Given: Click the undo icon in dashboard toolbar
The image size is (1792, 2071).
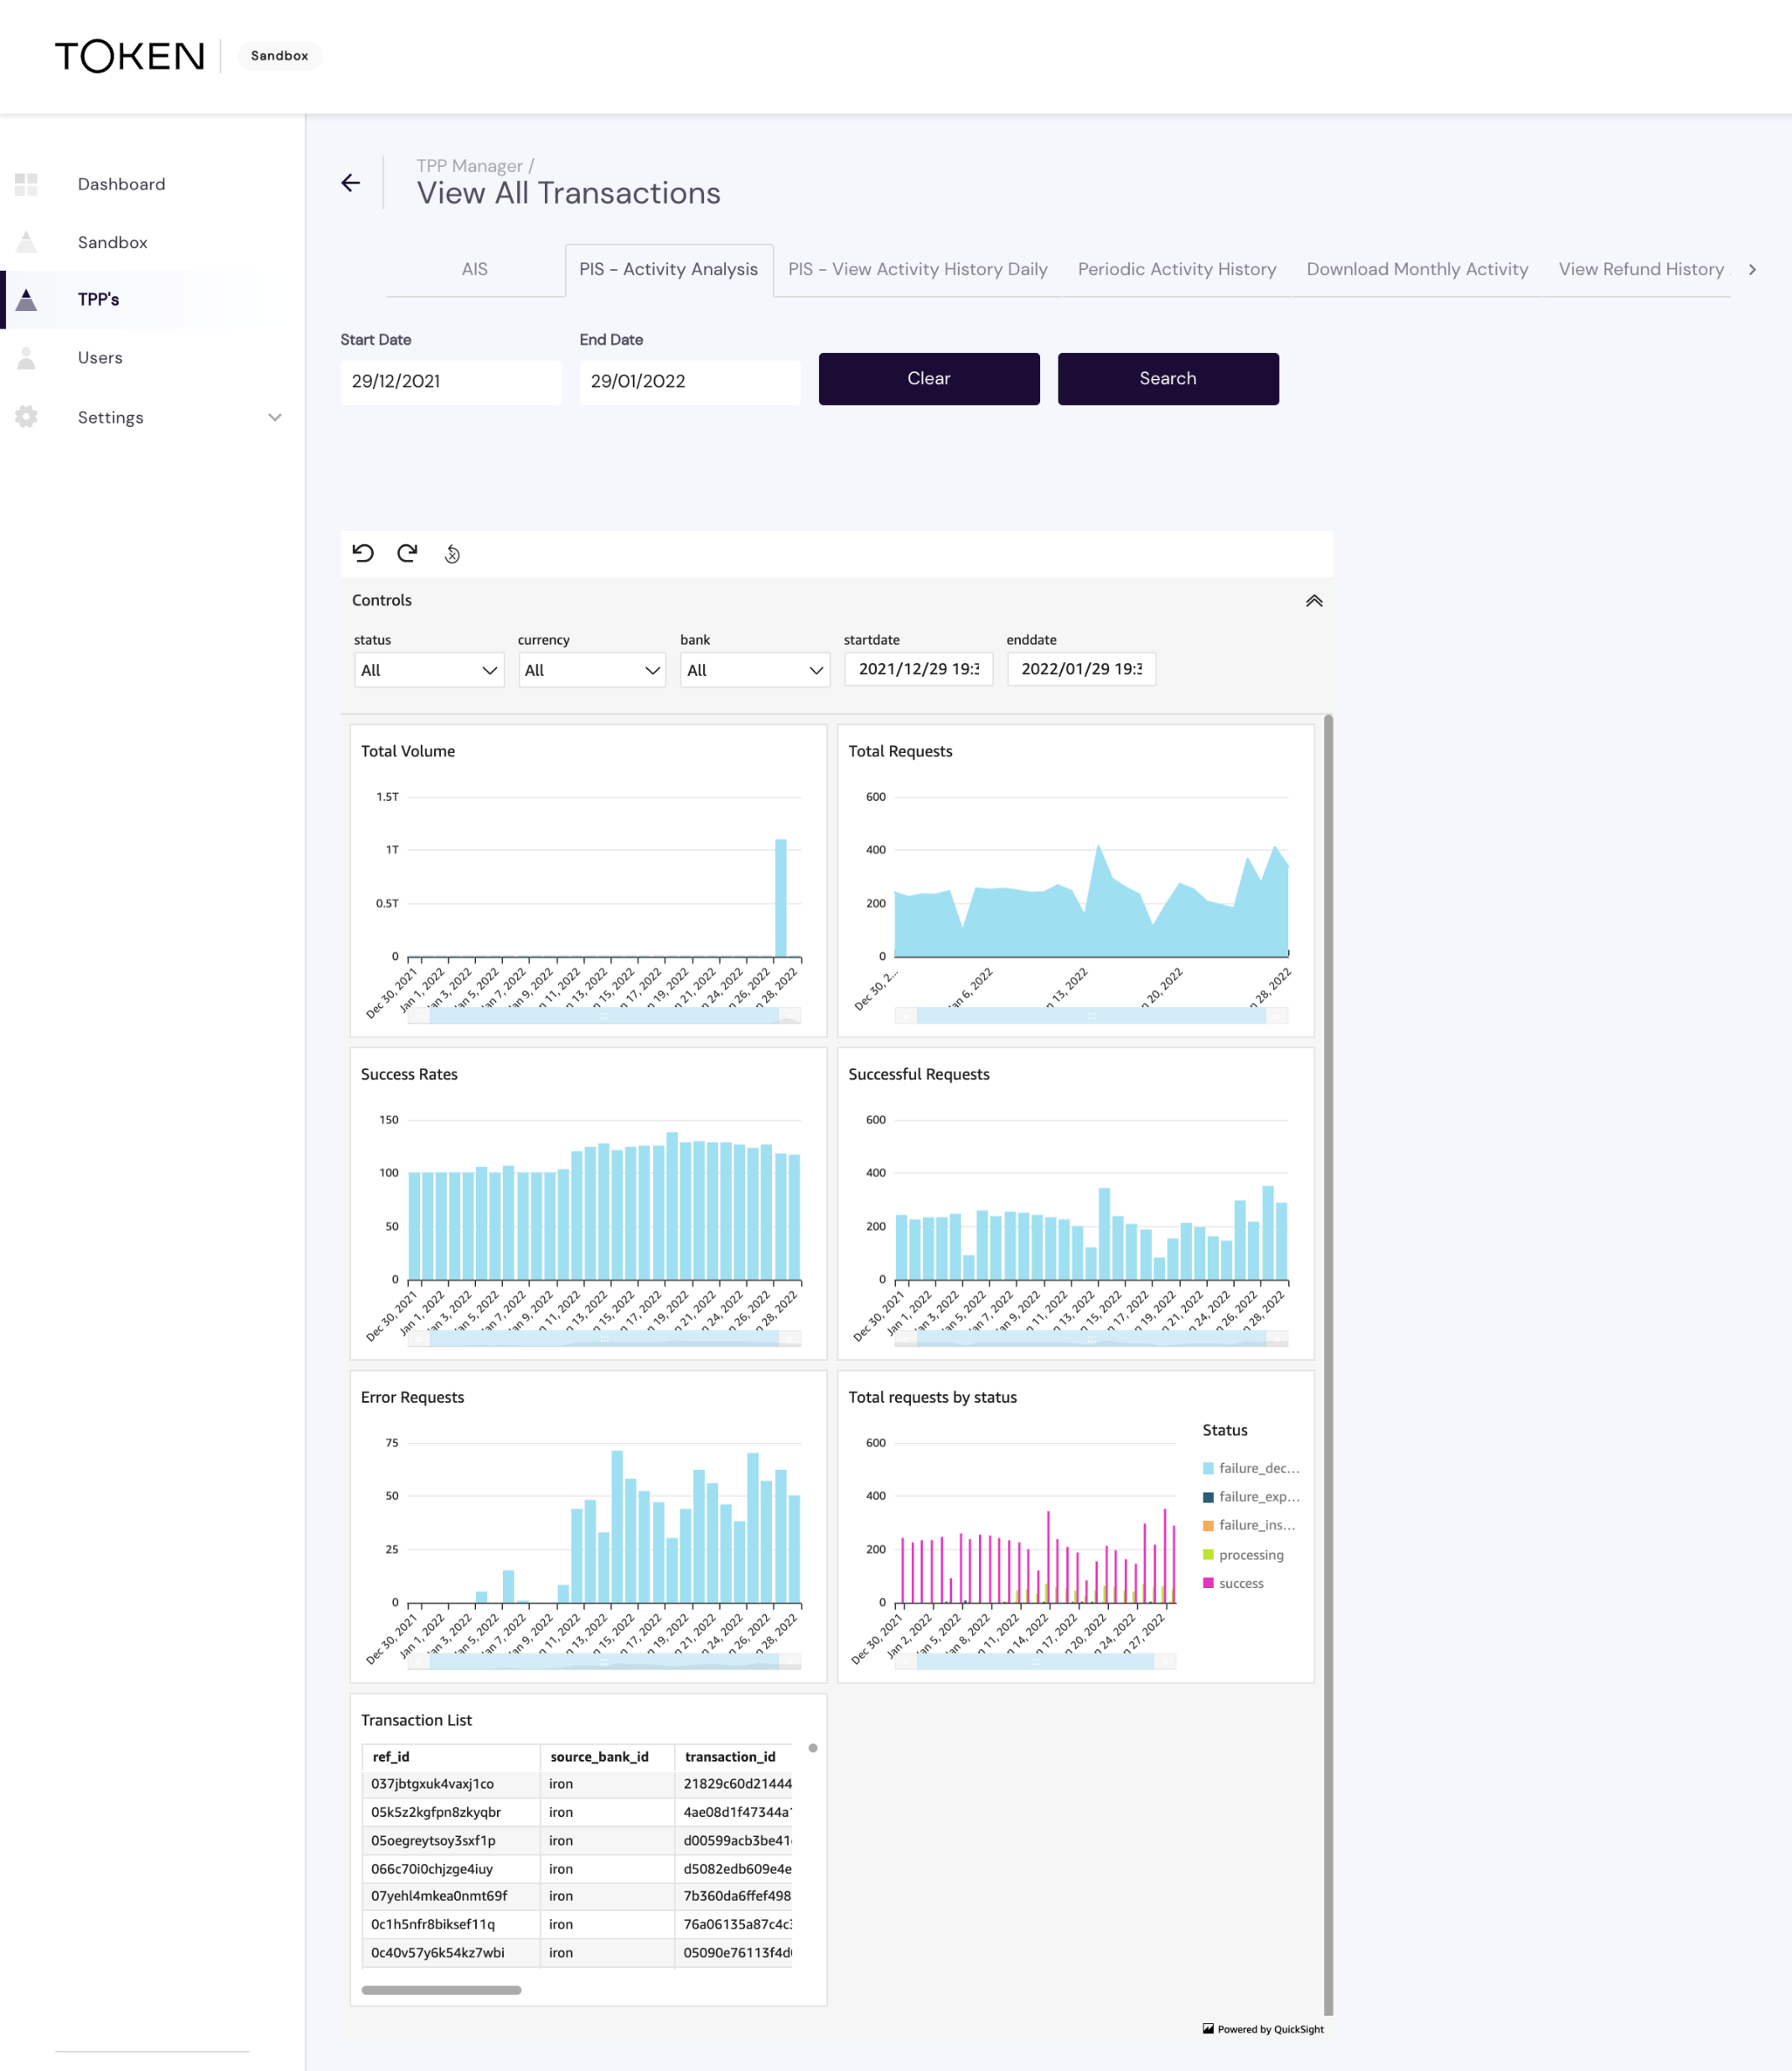Looking at the screenshot, I should (x=363, y=553).
